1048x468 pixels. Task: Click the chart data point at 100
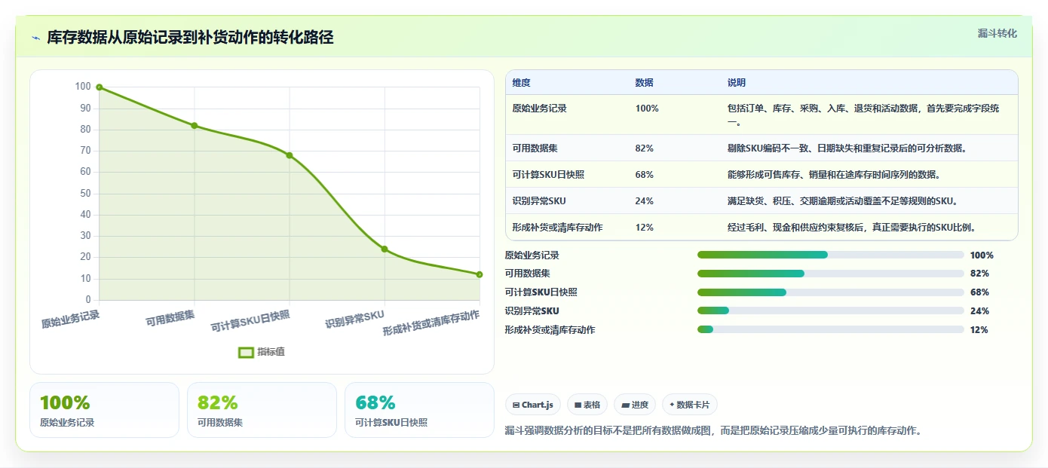point(99,87)
